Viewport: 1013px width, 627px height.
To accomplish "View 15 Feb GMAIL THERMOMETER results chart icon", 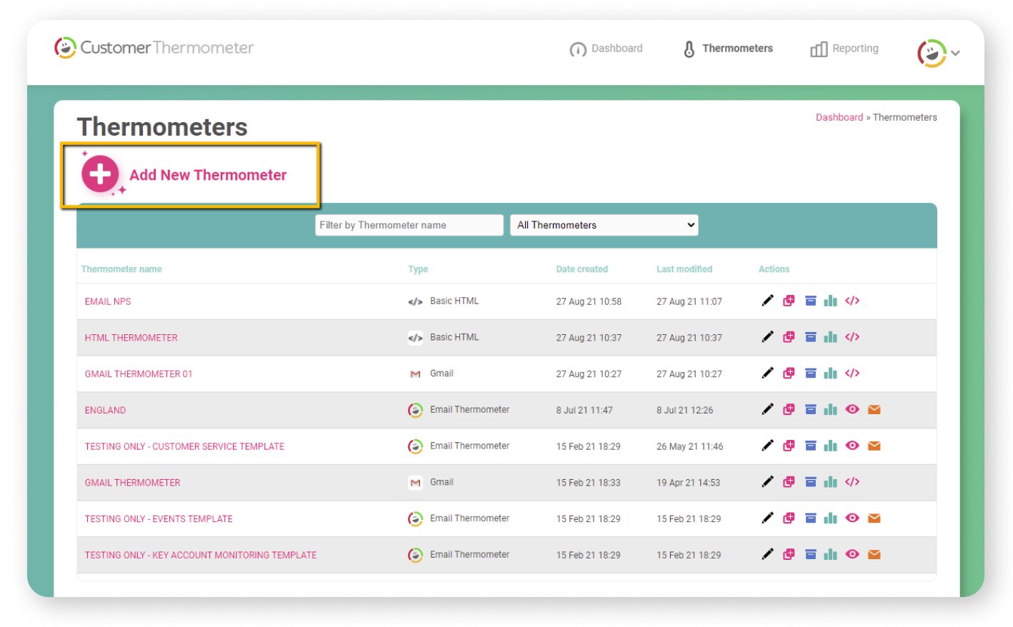I will click(830, 482).
